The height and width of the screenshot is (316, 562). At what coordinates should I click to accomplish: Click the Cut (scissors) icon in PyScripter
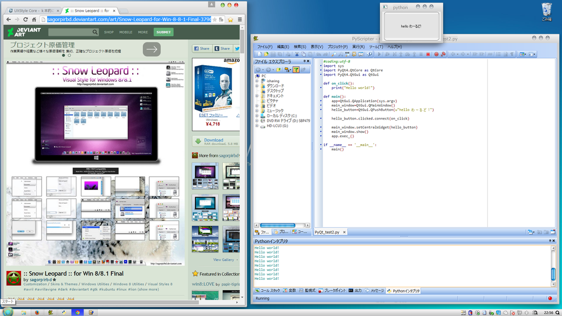pyautogui.click(x=297, y=54)
